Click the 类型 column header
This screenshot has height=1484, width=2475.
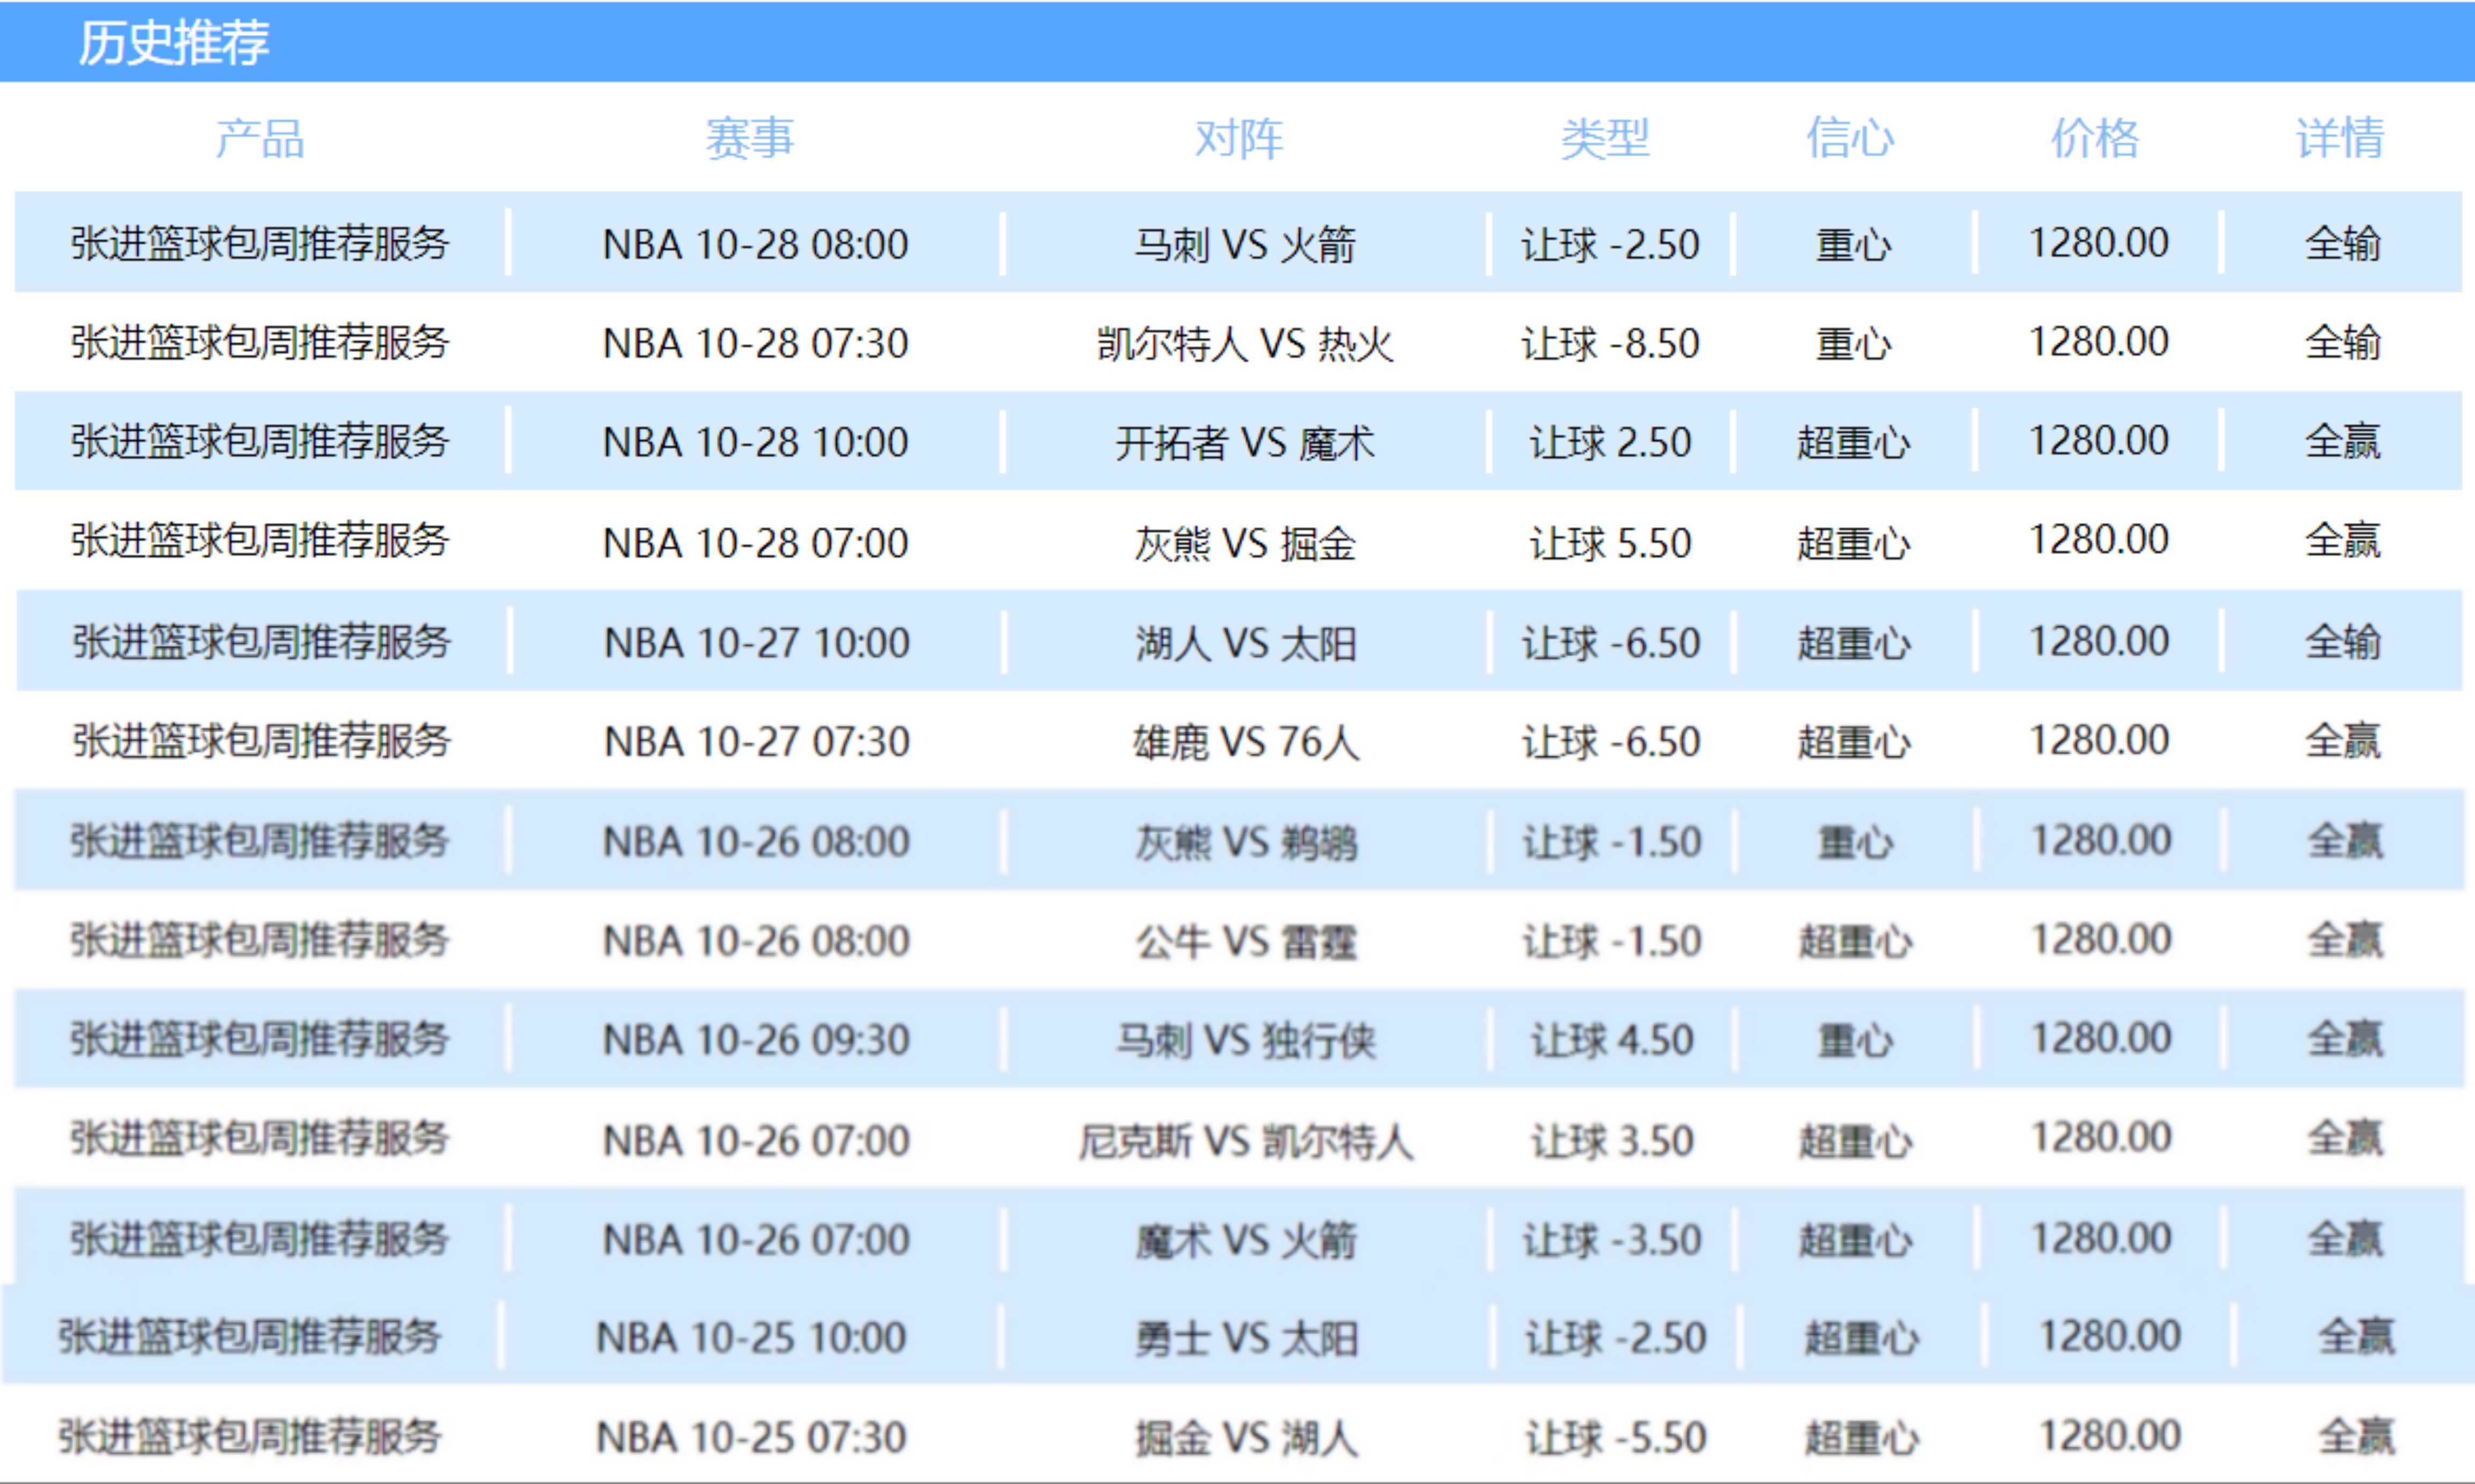[x=1605, y=138]
